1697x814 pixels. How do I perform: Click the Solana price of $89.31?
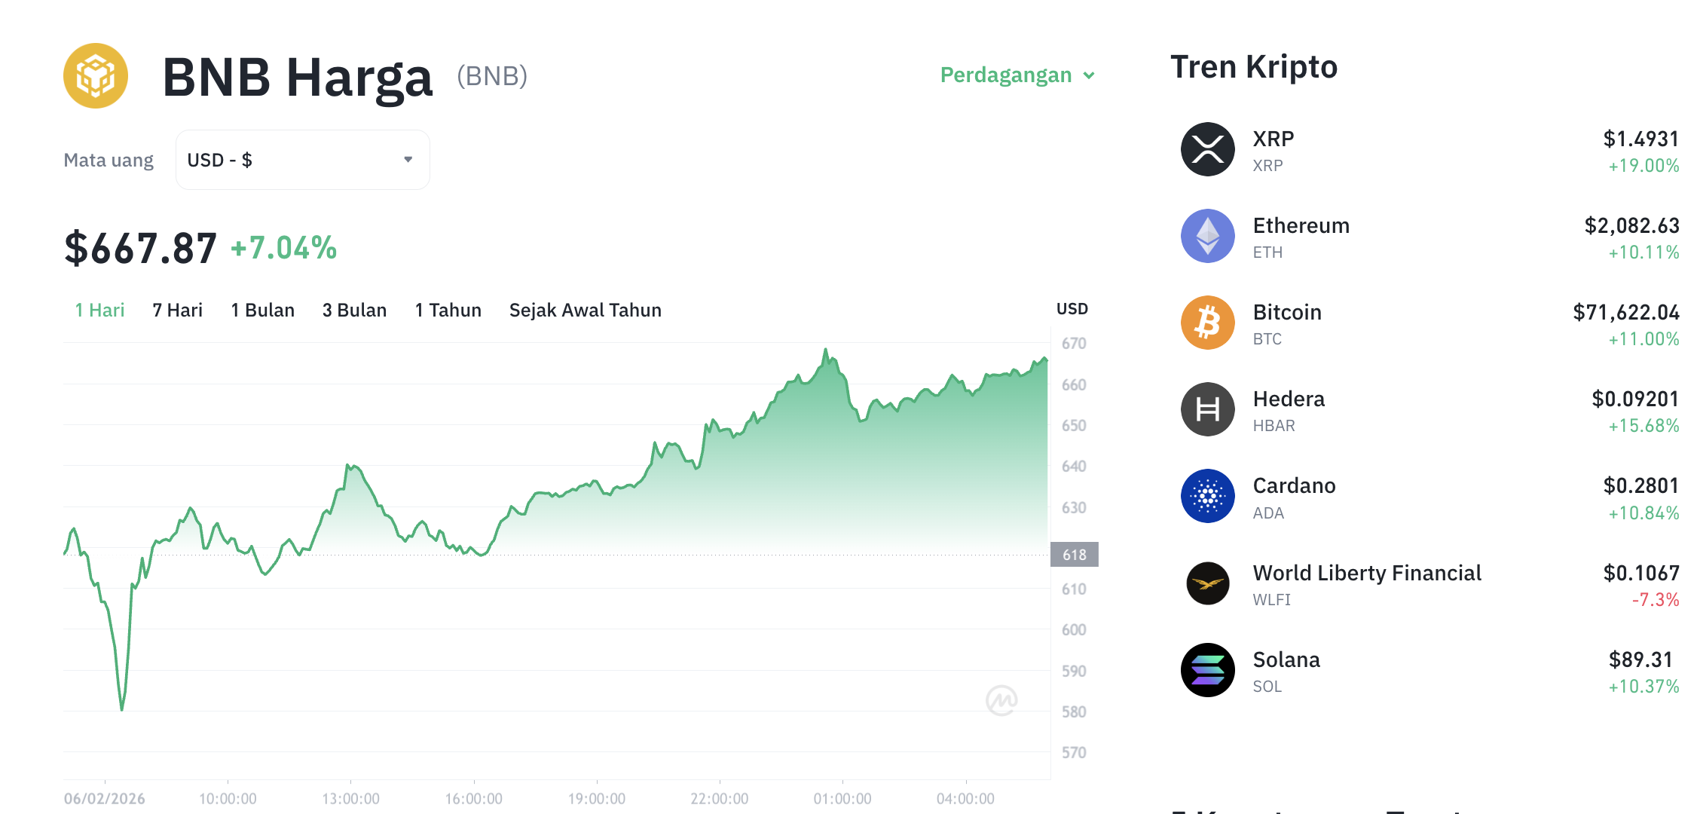point(1640,659)
